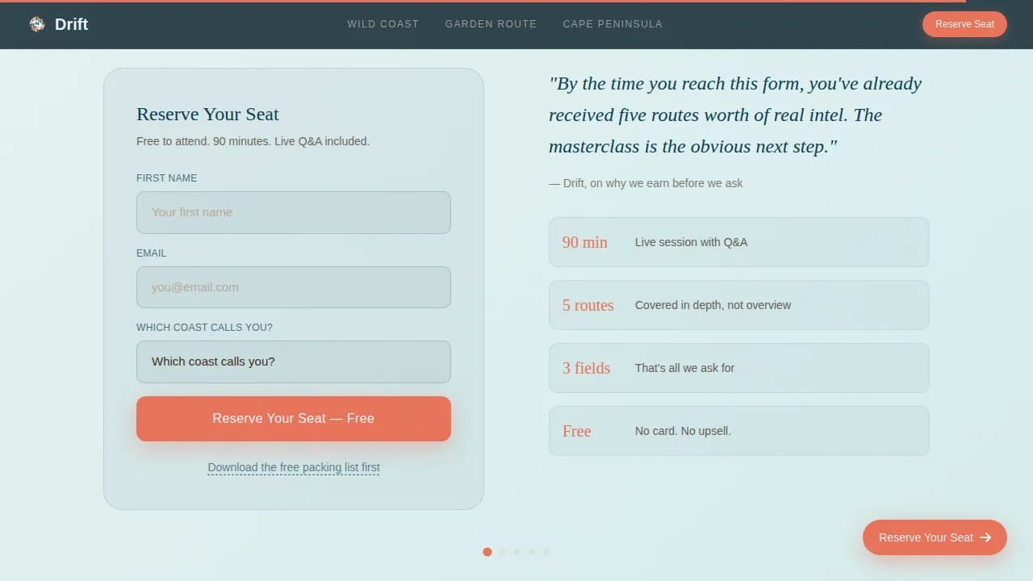The height and width of the screenshot is (581, 1033).
Task: Open the Cape Peninsula section
Action: [x=613, y=24]
